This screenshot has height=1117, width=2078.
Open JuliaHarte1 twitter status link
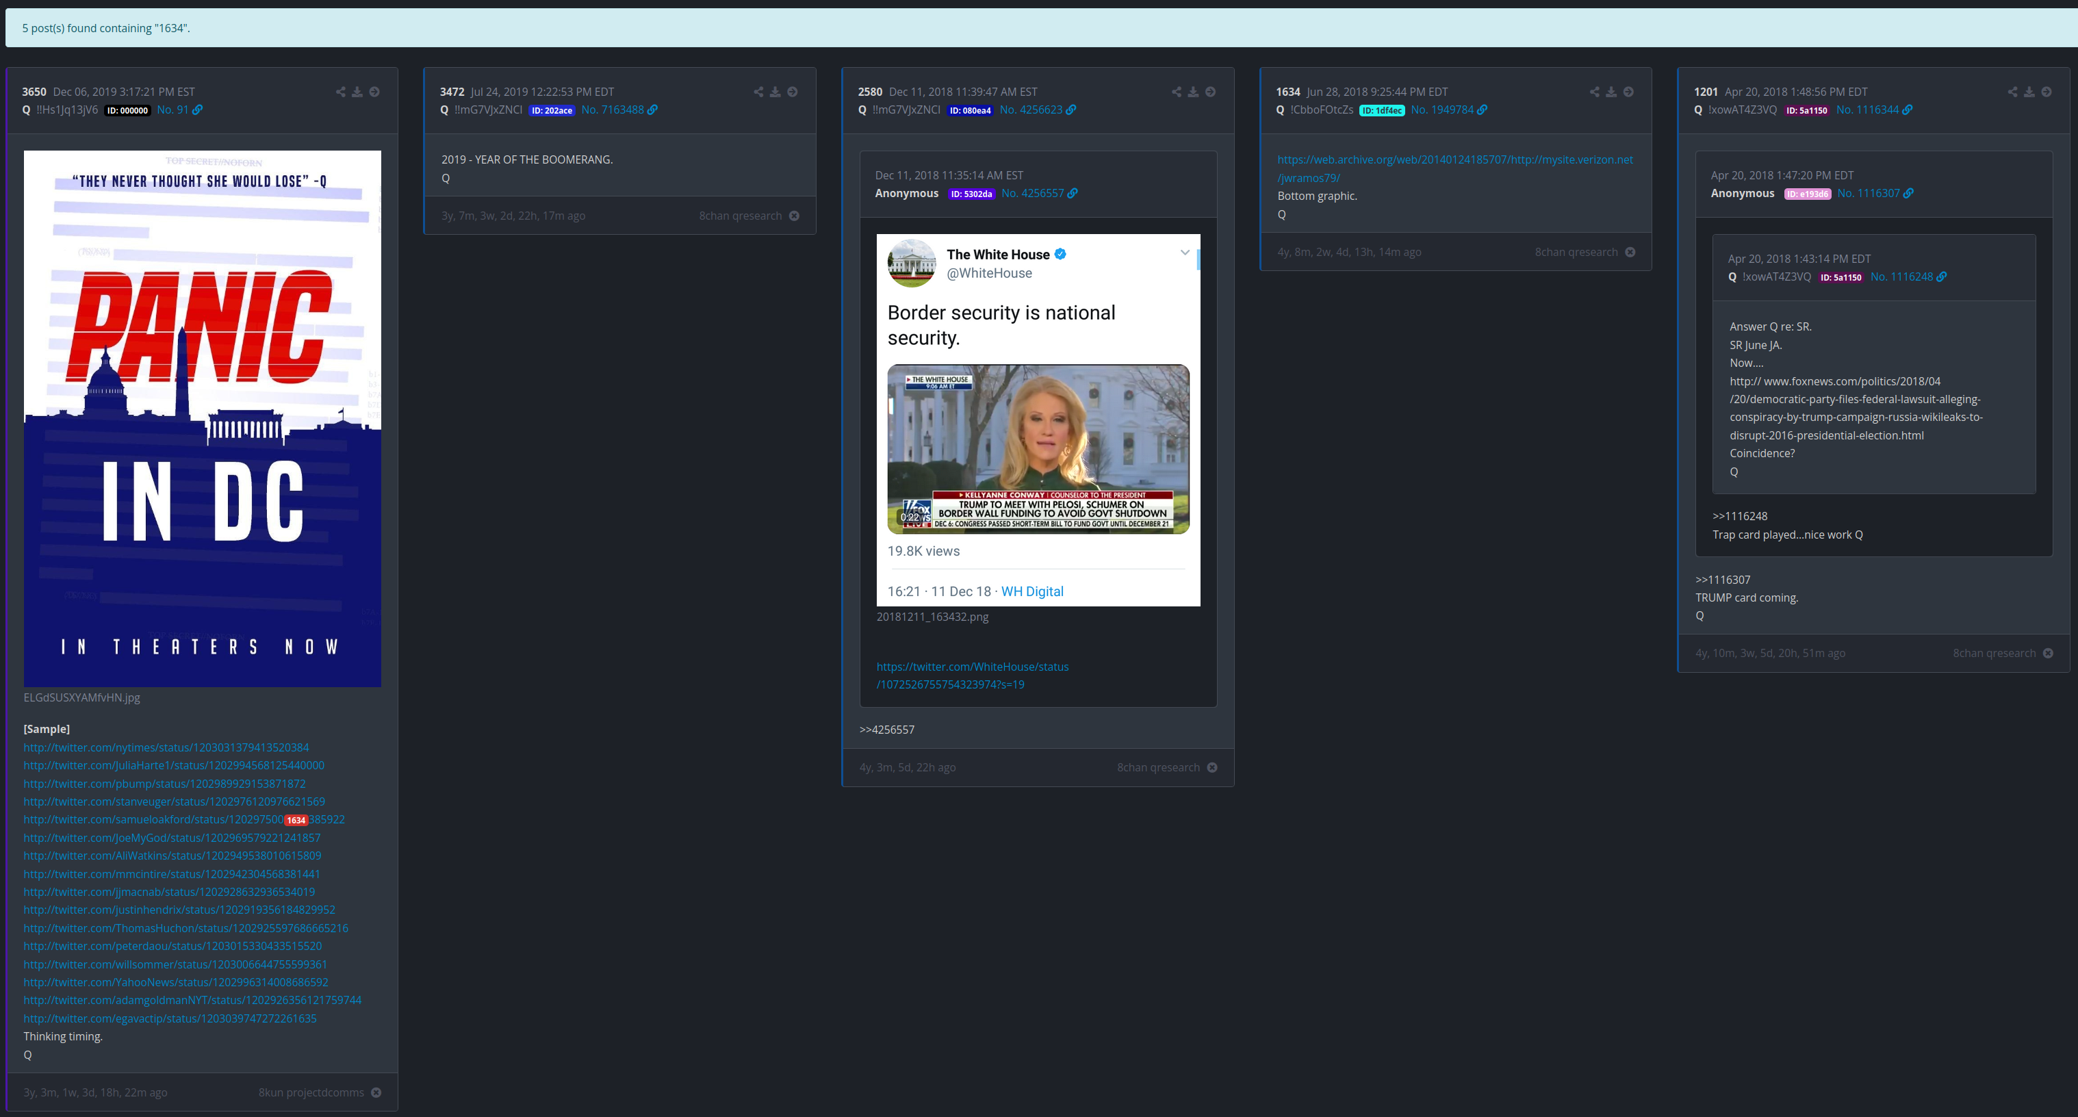pos(173,765)
